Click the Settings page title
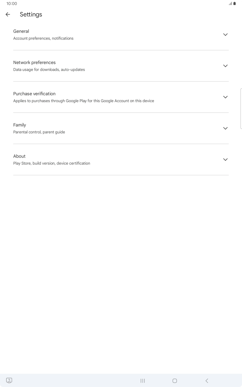This screenshot has height=387, width=242. pyautogui.click(x=31, y=14)
